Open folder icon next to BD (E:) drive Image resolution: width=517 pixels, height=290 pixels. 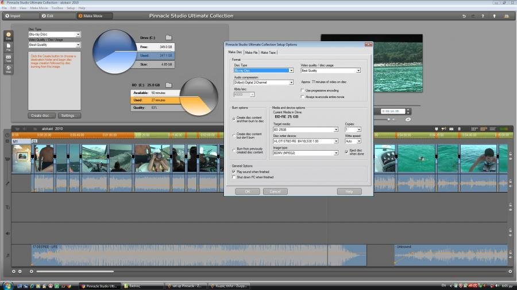[168, 85]
